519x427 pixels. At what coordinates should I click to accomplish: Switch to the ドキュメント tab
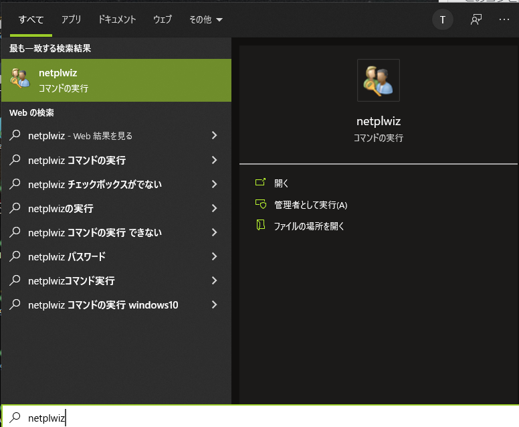(x=117, y=20)
